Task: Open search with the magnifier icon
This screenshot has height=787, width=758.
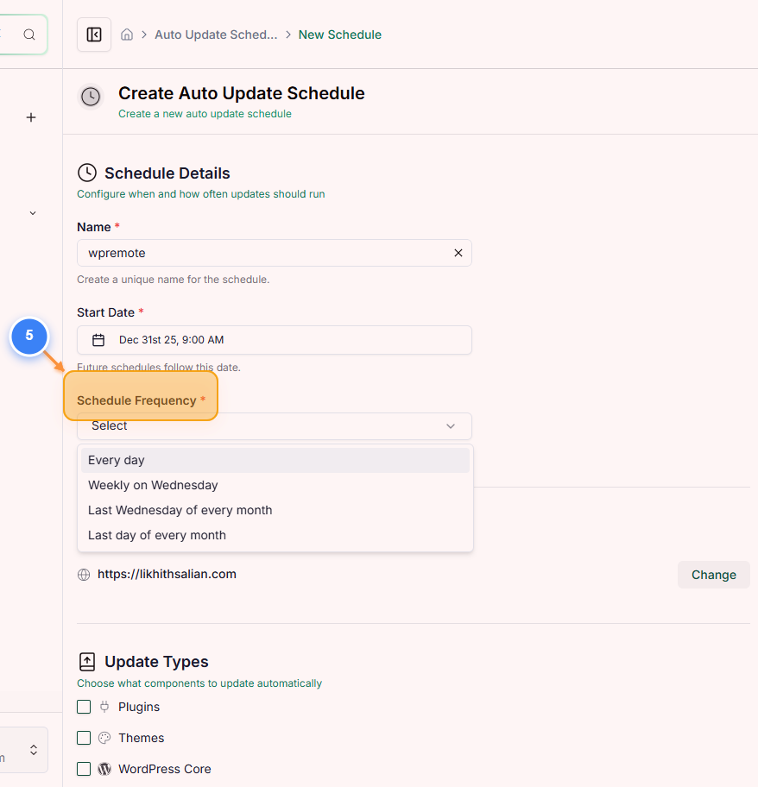Action: tap(29, 35)
